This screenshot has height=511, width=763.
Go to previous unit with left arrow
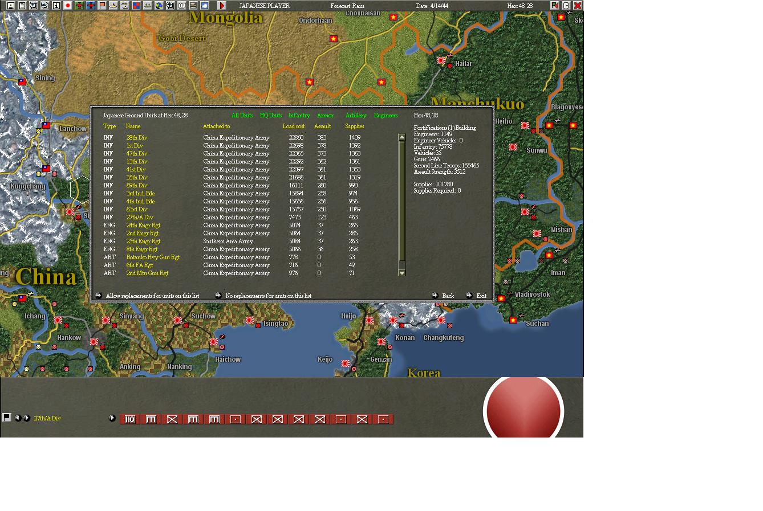pyautogui.click(x=18, y=418)
